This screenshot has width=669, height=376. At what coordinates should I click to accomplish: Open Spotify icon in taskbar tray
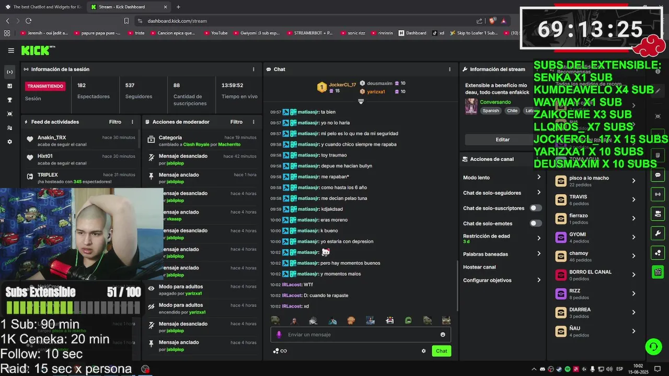point(568,369)
